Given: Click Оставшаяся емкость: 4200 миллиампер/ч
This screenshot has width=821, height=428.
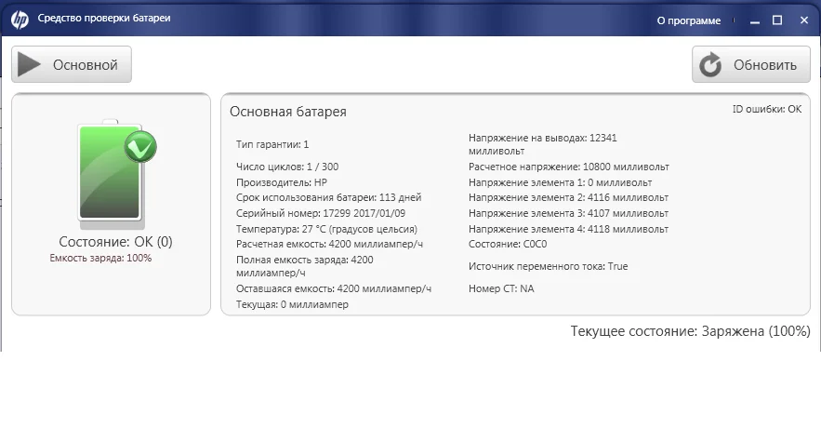Looking at the screenshot, I should tap(334, 288).
